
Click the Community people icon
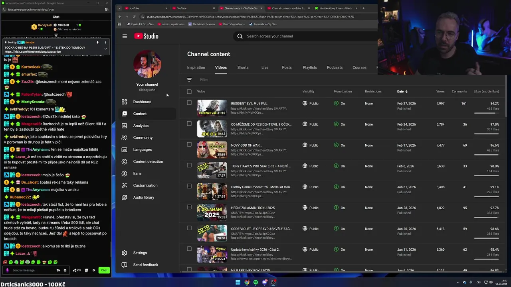[x=124, y=138]
